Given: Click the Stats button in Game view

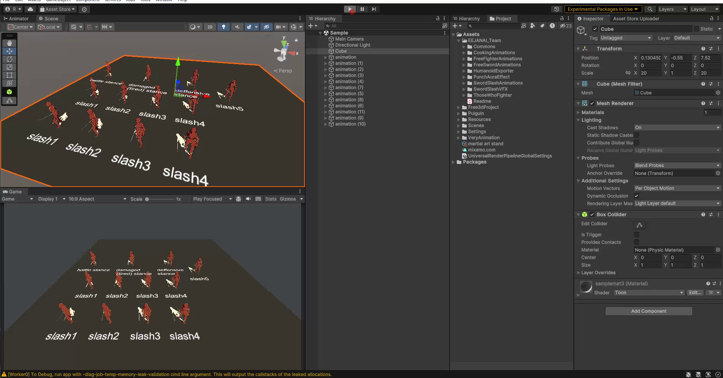Looking at the screenshot, I should [x=271, y=199].
